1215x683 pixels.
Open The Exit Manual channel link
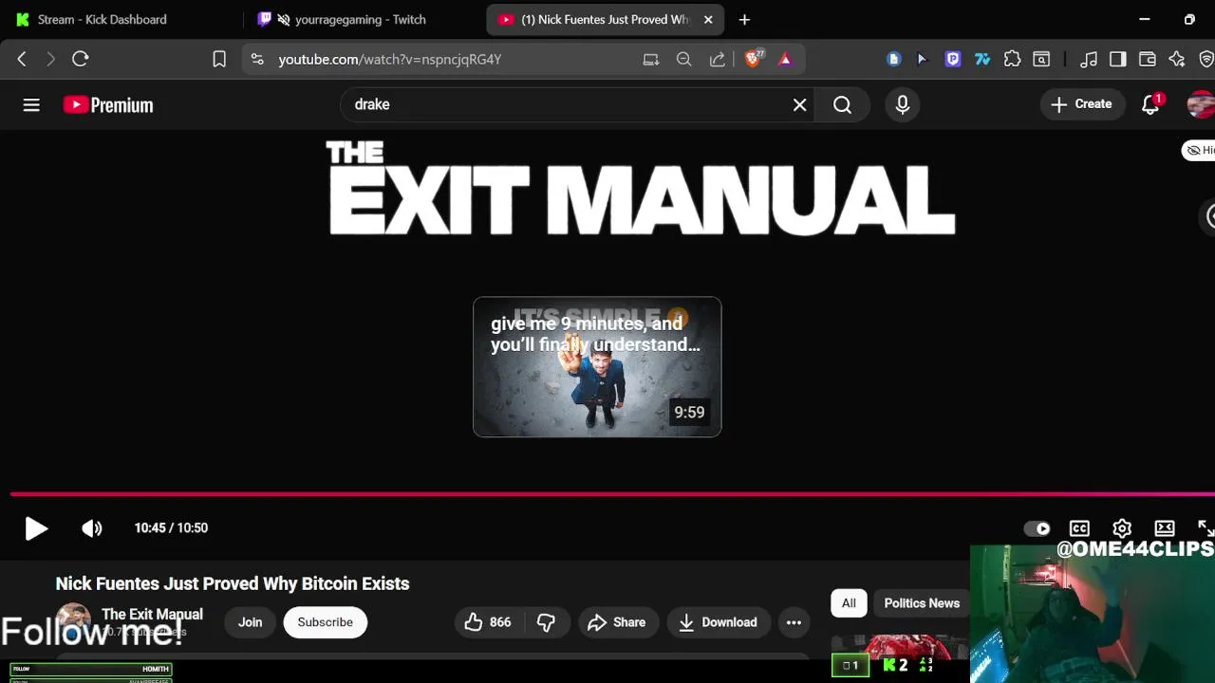coord(152,615)
